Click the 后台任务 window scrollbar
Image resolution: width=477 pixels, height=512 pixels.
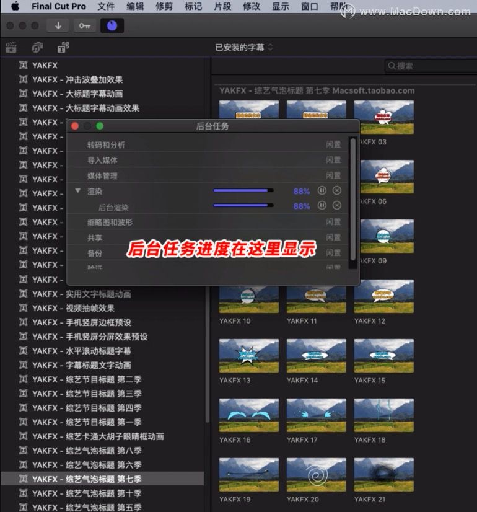click(352, 199)
